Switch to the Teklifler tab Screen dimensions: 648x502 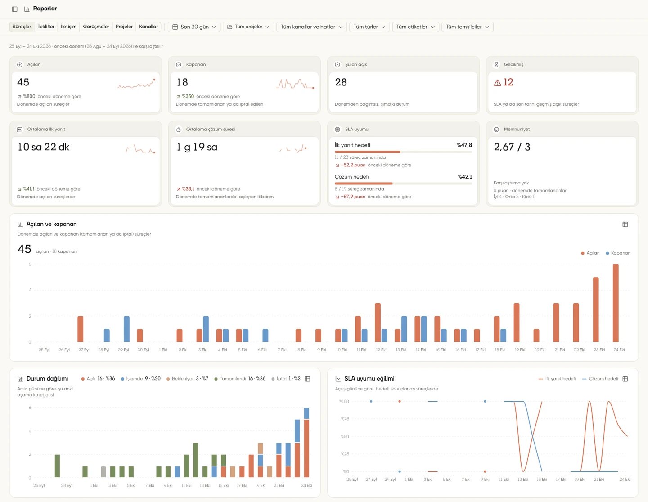point(46,27)
